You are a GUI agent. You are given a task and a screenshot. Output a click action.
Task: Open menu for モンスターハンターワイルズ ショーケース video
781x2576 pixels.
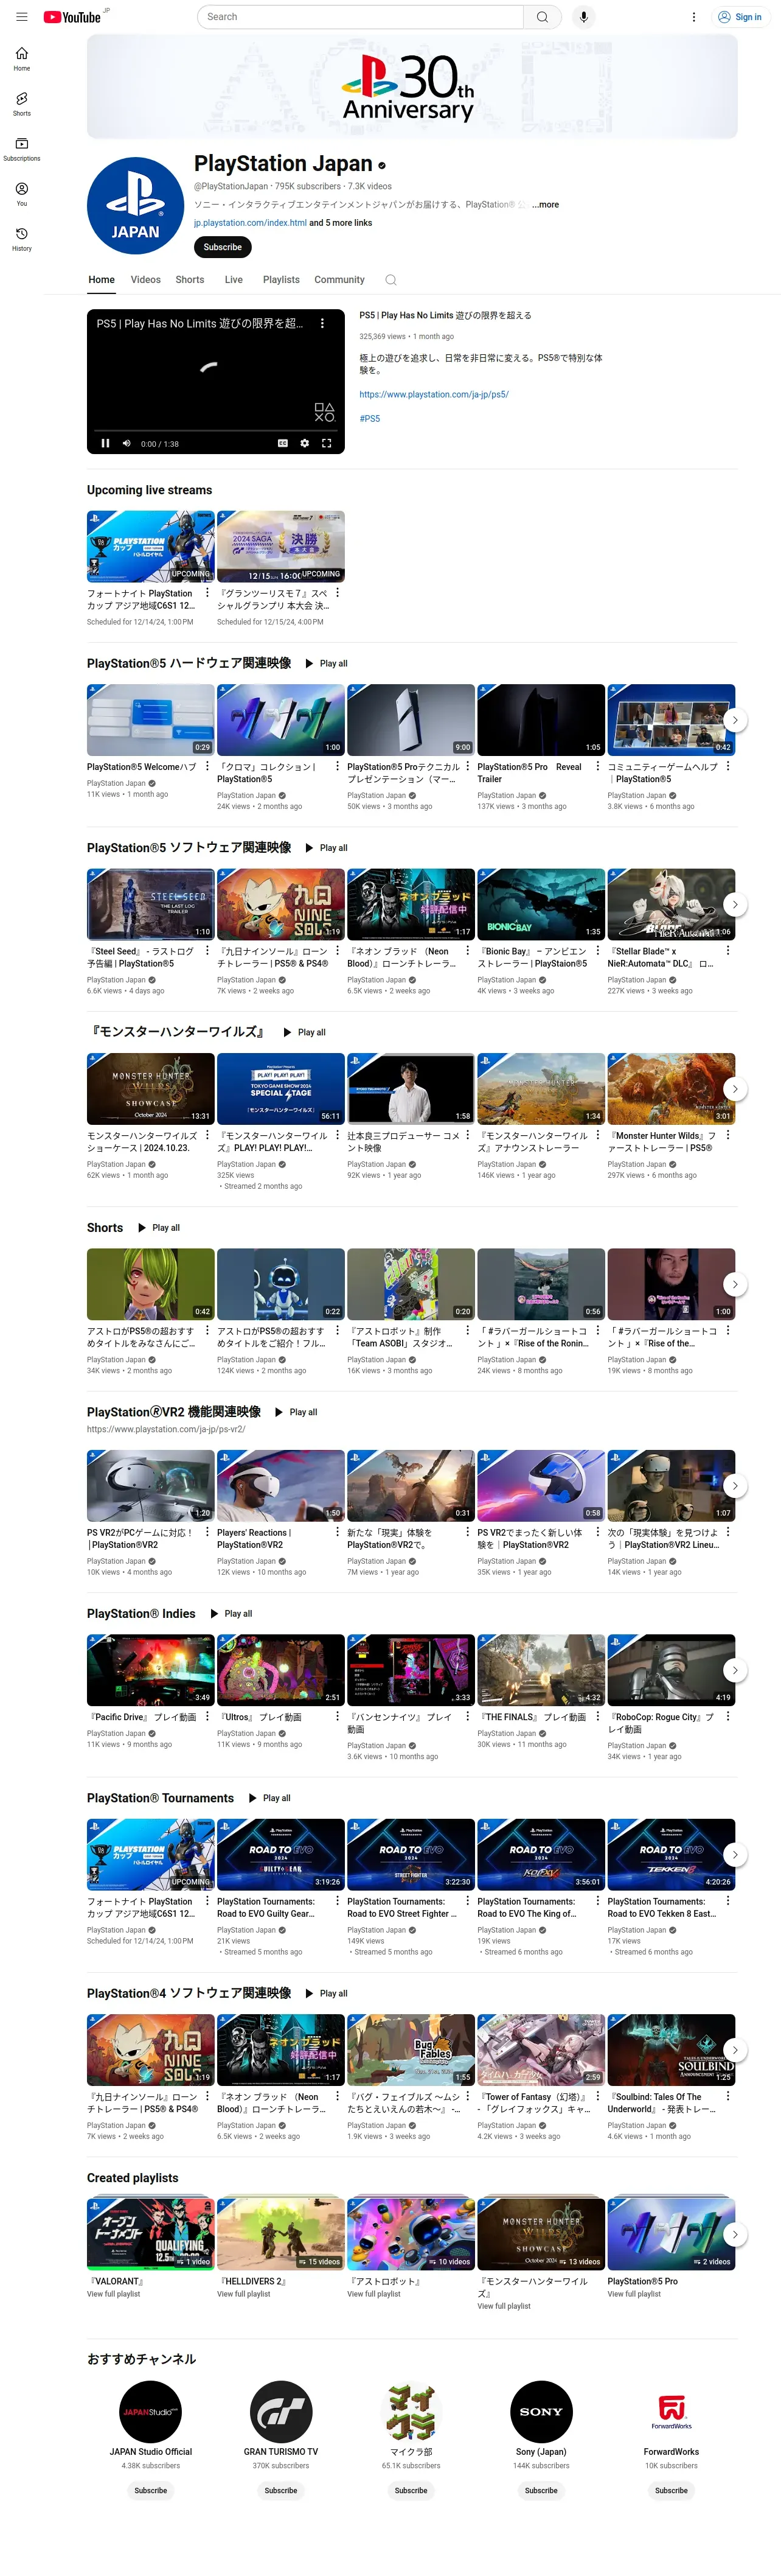click(208, 1135)
